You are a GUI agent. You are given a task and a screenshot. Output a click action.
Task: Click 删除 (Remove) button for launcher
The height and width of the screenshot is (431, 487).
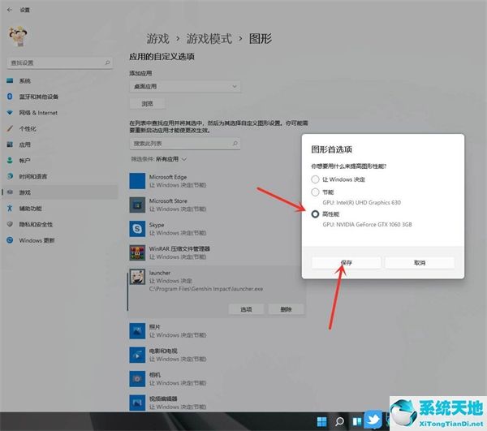pos(286,309)
